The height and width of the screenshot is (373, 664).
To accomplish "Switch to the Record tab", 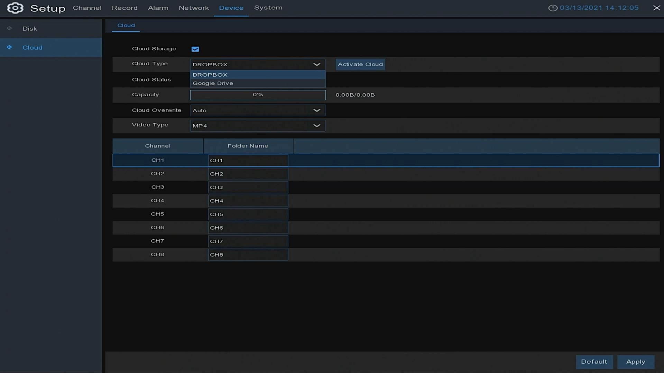I will click(124, 8).
